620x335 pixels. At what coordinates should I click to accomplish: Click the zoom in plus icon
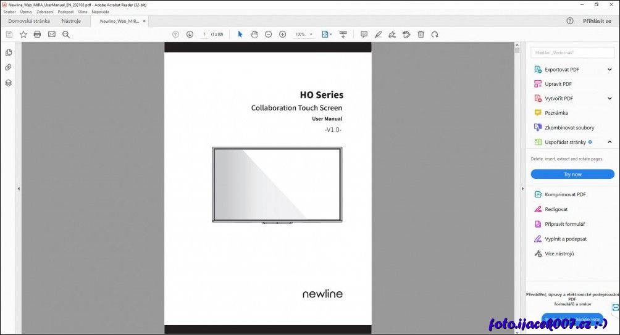tap(282, 35)
